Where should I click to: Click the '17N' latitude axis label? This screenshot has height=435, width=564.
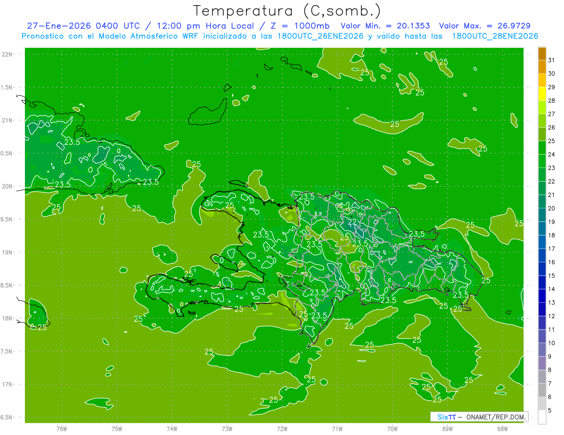pyautogui.click(x=7, y=384)
